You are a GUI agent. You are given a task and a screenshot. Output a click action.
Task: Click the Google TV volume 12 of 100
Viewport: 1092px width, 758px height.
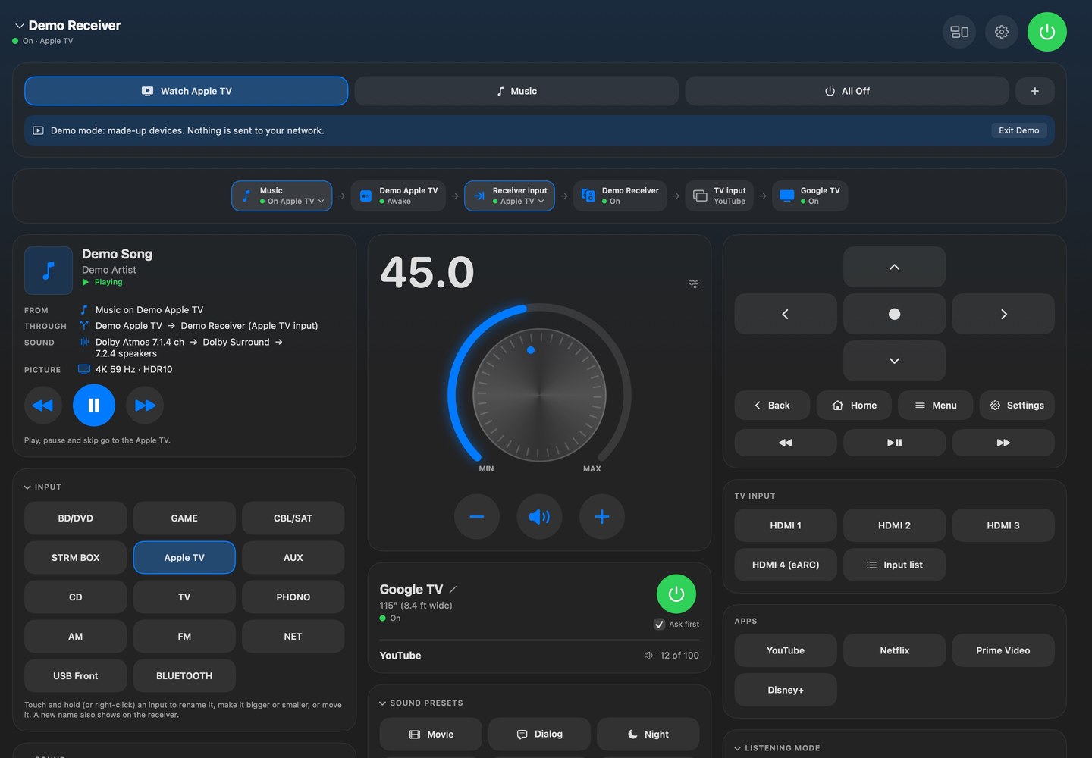[x=672, y=656]
